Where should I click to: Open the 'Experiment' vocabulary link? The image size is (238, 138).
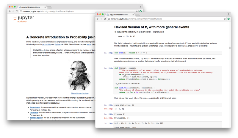(x=35, y=108)
